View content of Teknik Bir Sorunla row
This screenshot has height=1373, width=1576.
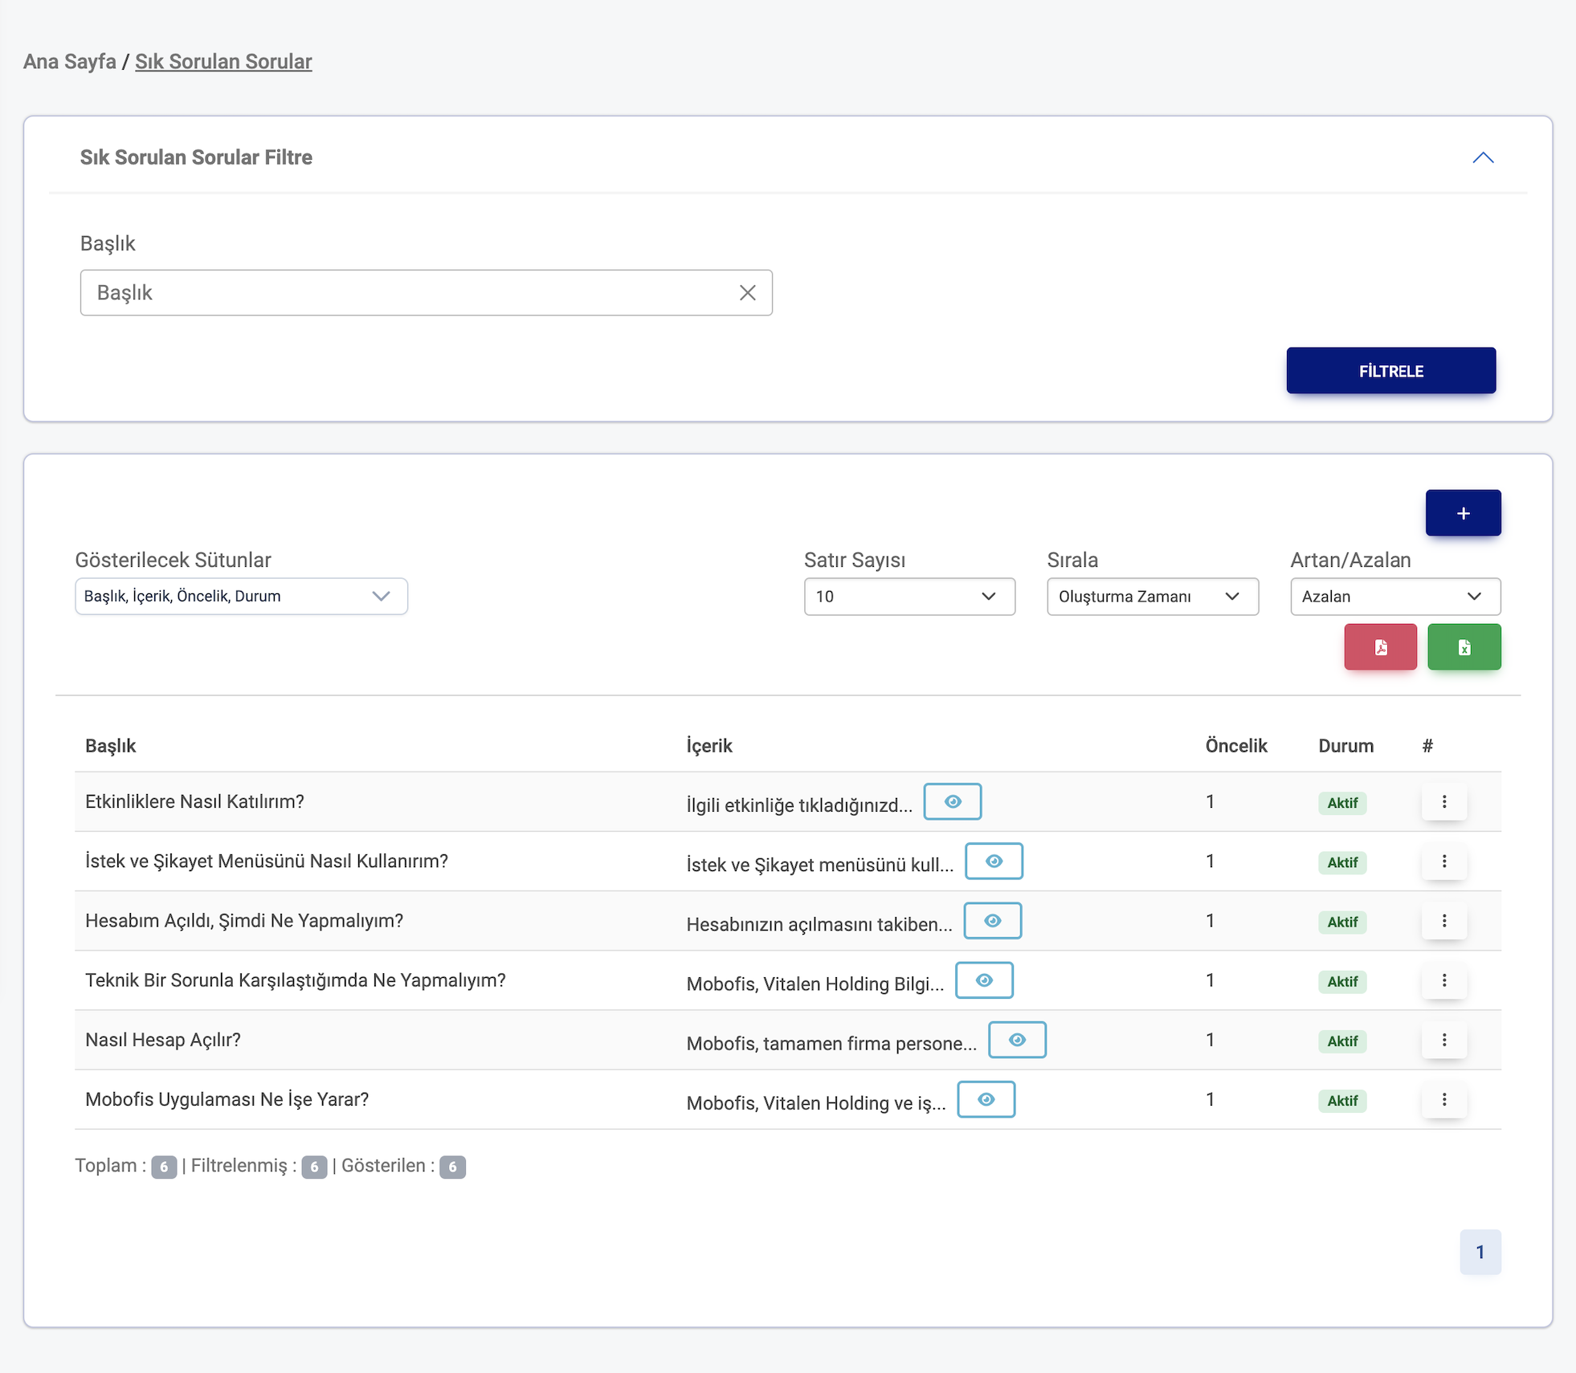coord(984,980)
